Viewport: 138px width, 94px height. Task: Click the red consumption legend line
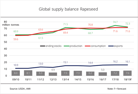point(87,46)
